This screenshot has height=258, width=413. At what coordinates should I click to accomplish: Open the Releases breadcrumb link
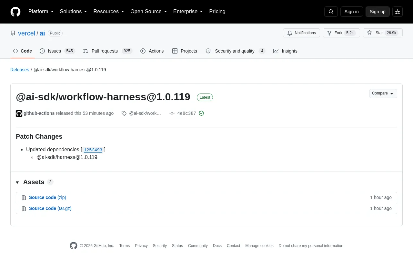tap(20, 70)
